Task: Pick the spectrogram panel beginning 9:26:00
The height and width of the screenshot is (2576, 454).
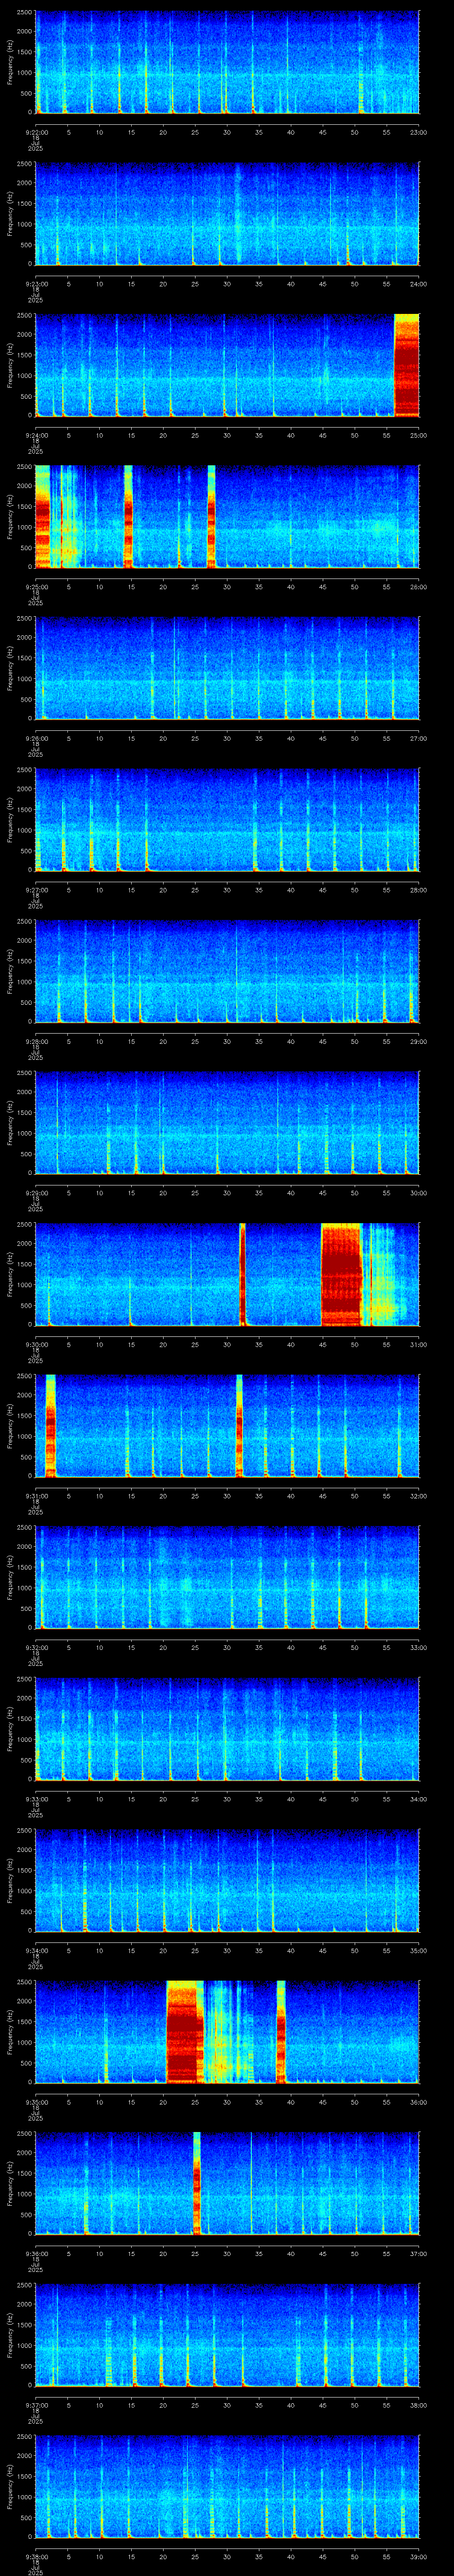Action: coord(227,669)
